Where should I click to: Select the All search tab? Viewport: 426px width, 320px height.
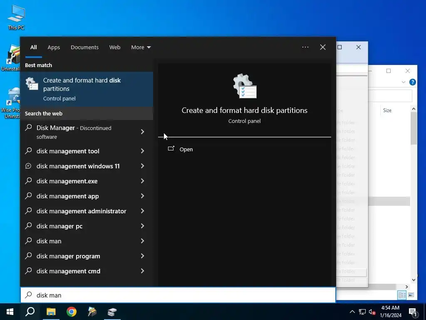[33, 47]
